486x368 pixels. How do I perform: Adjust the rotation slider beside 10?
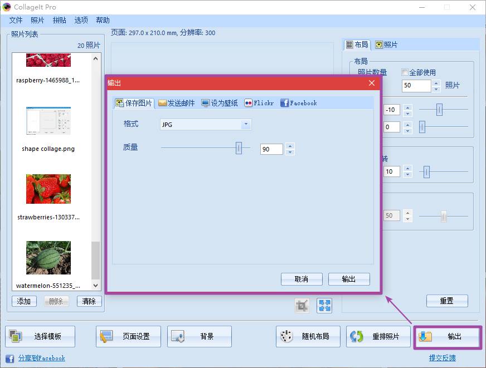click(426, 172)
